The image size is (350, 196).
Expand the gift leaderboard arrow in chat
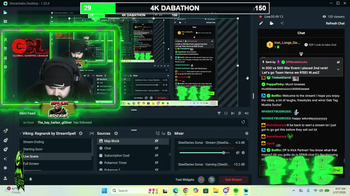[x=301, y=54]
